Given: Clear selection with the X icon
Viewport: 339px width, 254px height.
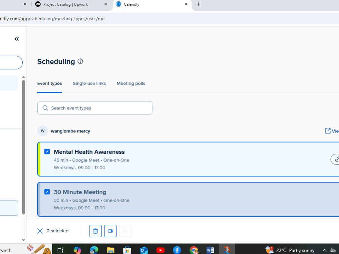Looking at the screenshot, I should (40, 231).
